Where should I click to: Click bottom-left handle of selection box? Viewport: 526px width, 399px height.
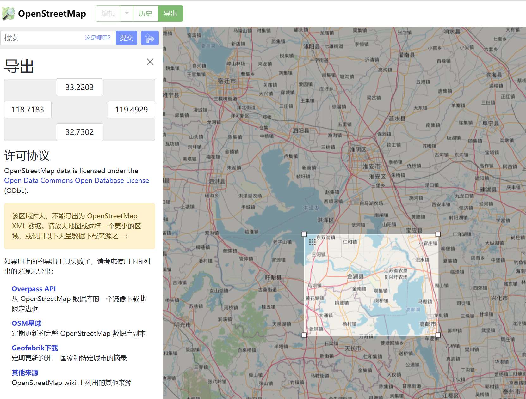click(x=304, y=335)
